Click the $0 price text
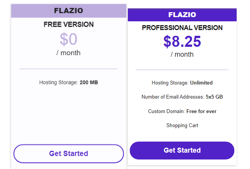The width and height of the screenshot is (250, 169). click(x=69, y=39)
